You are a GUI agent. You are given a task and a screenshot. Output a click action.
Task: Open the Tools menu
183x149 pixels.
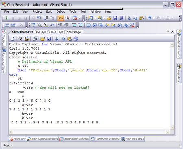(73, 11)
